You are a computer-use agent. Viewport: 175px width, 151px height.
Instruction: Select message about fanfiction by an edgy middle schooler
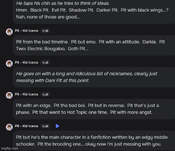(x=94, y=141)
